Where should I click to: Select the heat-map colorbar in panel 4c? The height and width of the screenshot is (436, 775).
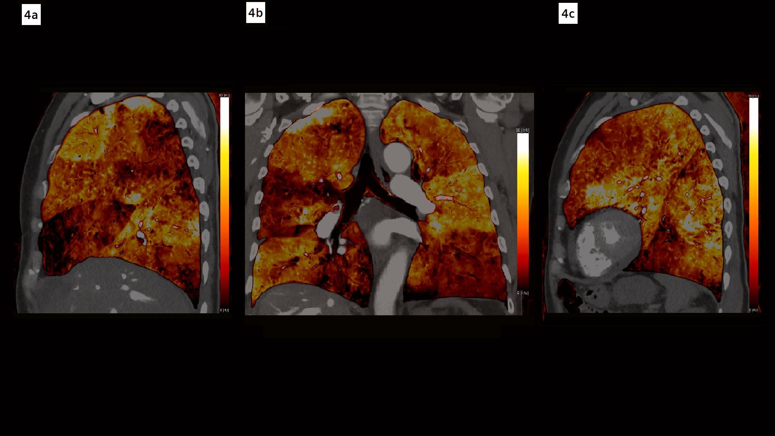point(754,202)
